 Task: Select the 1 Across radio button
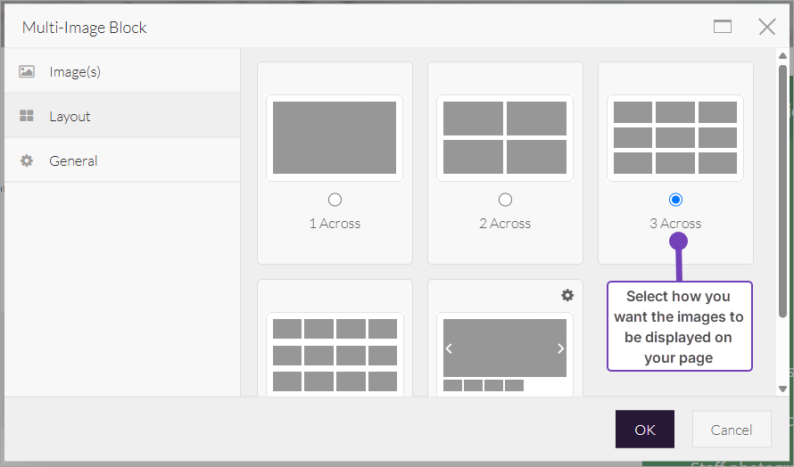point(335,200)
